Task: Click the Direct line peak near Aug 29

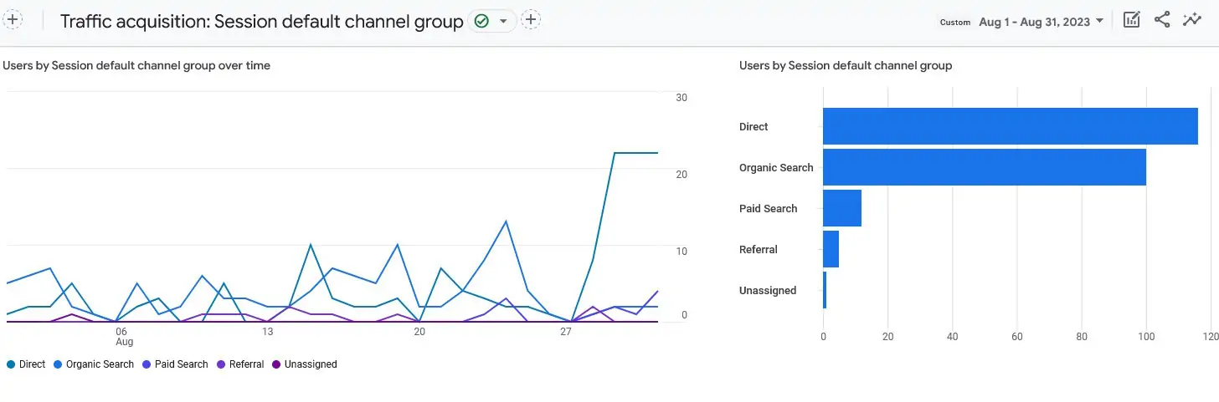Action: click(615, 153)
